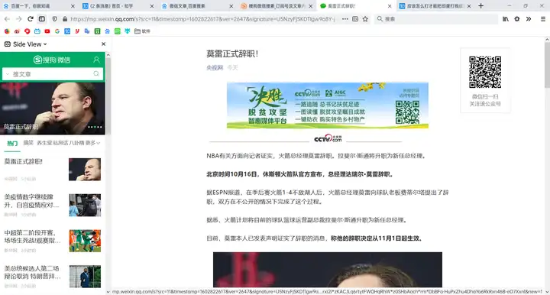Screen dimensions: 550x295
Task: Open the Bilibili bookmark icon
Action: (x=37, y=31)
